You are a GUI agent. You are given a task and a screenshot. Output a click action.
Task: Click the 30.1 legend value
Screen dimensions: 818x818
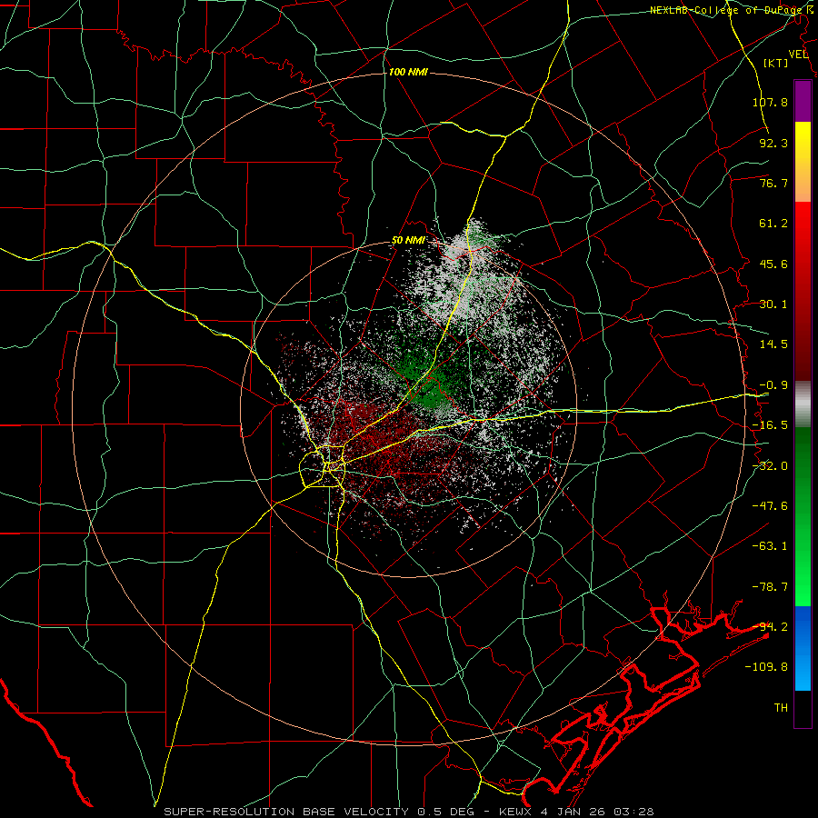click(x=773, y=304)
